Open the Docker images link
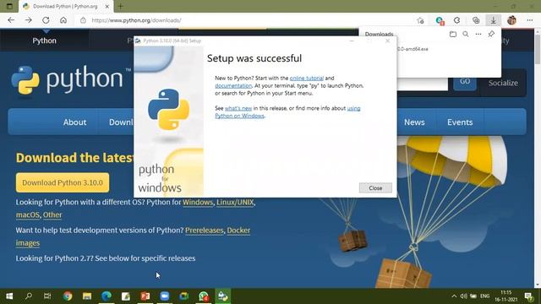The height and width of the screenshot is (304, 541). pyautogui.click(x=134, y=236)
